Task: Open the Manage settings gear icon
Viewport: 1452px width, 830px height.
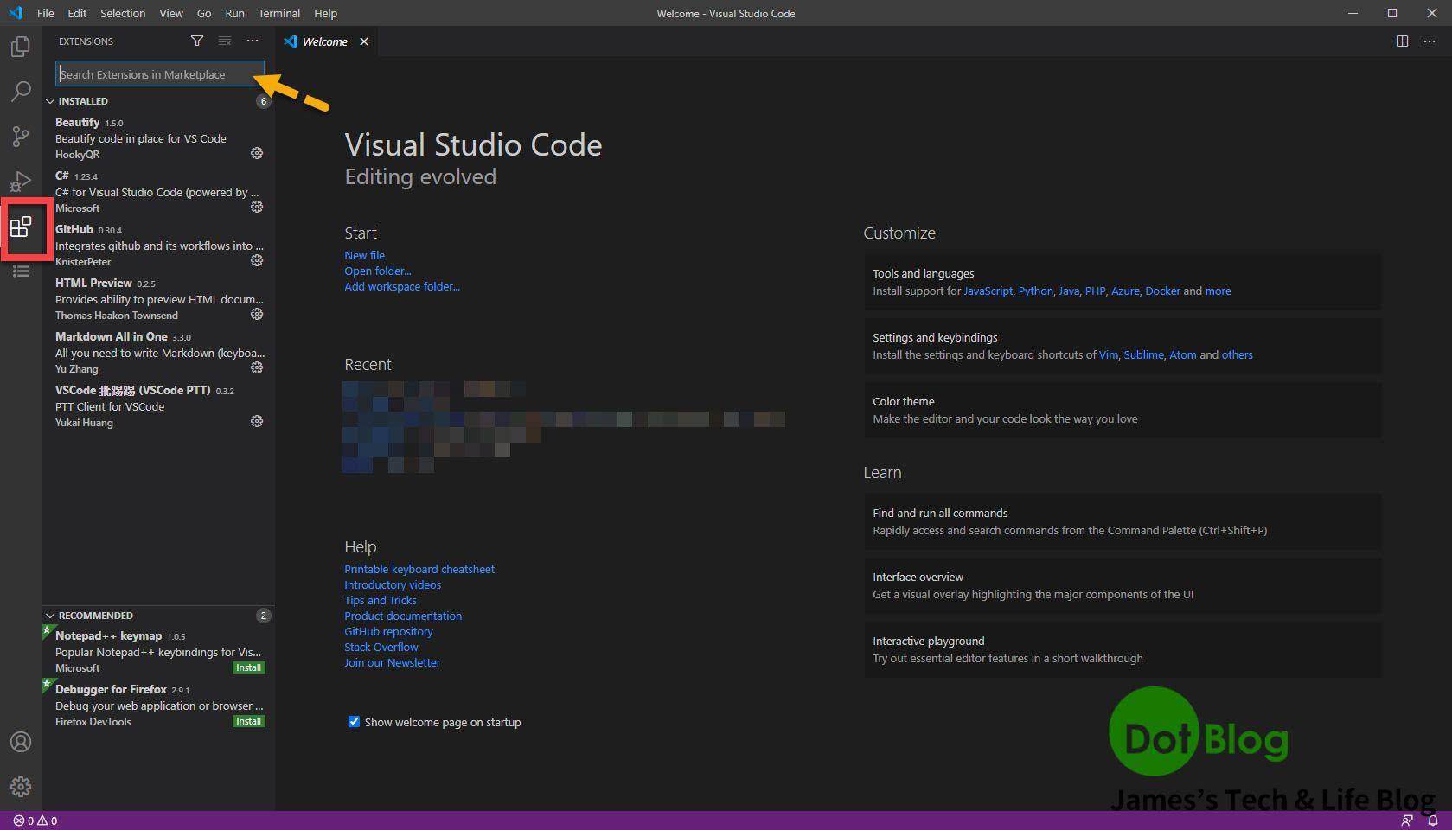Action: point(21,787)
